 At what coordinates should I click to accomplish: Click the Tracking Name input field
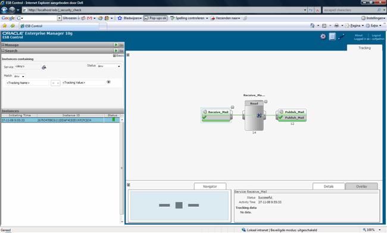[x=27, y=83]
